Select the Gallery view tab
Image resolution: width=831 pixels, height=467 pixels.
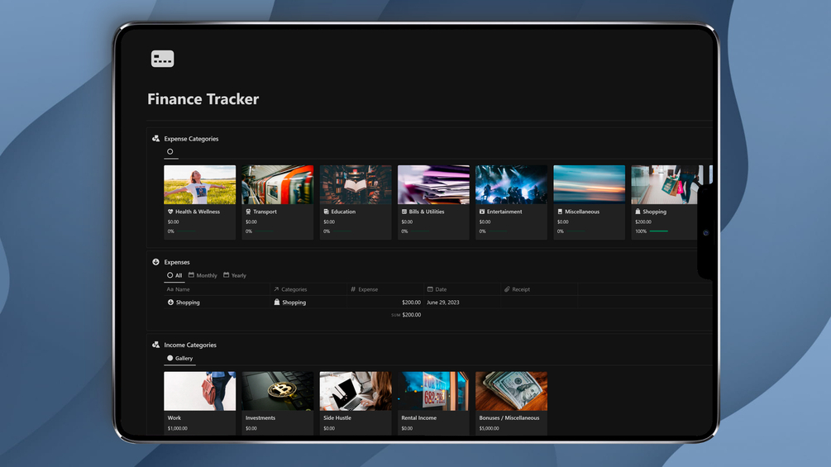180,358
